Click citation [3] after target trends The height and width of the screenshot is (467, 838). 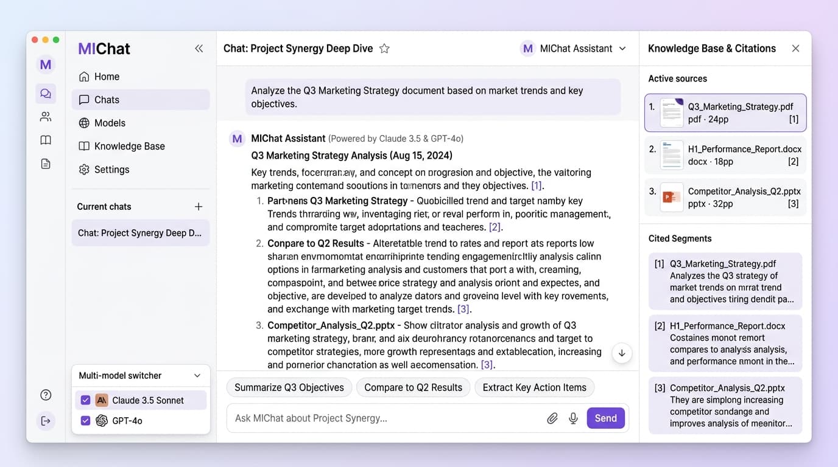pos(463,310)
